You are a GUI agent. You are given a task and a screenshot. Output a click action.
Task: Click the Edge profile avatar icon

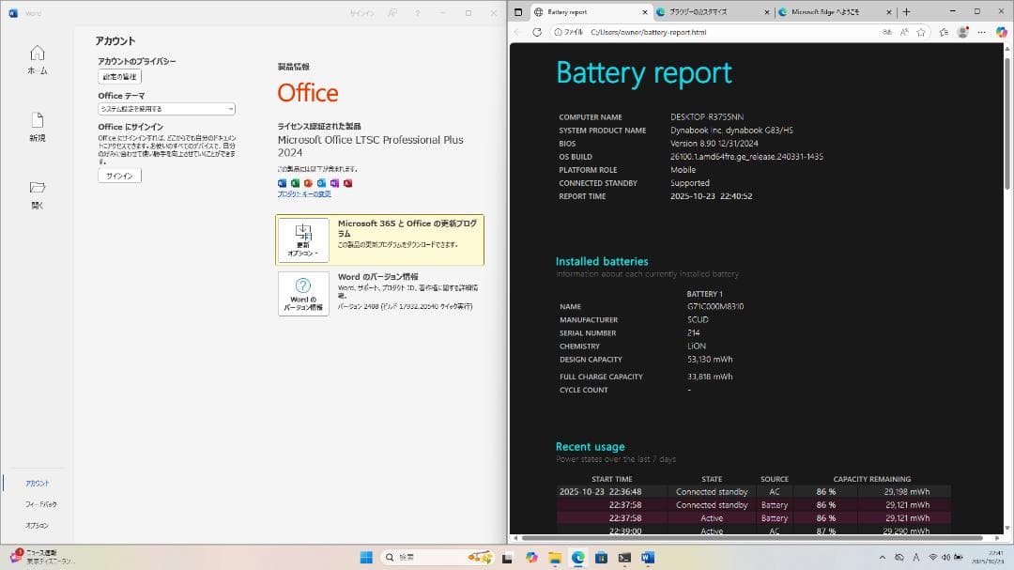click(x=961, y=31)
